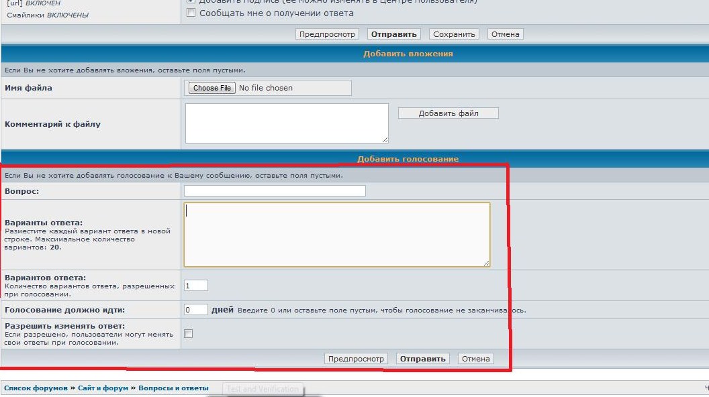Open the Список форумов breadcrumb link

click(36, 388)
